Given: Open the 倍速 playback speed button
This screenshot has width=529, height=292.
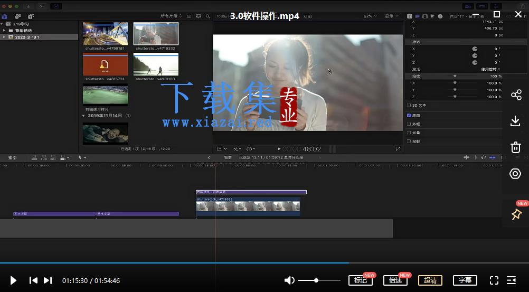Looking at the screenshot, I should coord(395,280).
